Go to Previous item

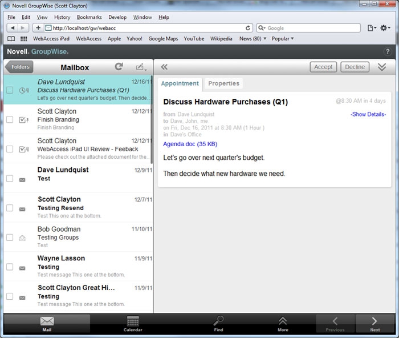coord(335,324)
